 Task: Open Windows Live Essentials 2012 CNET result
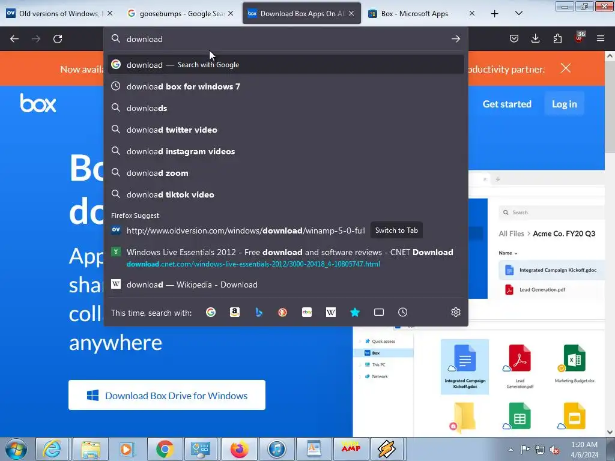(x=285, y=257)
